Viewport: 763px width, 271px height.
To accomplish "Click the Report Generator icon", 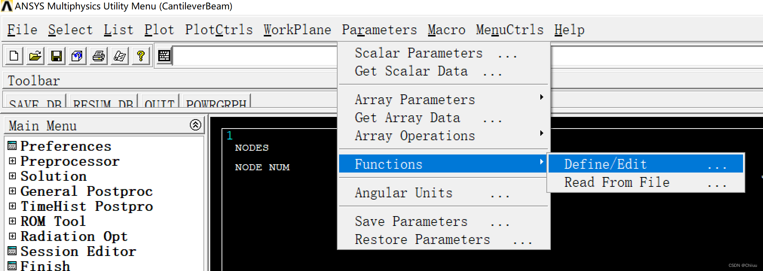I will pos(119,56).
